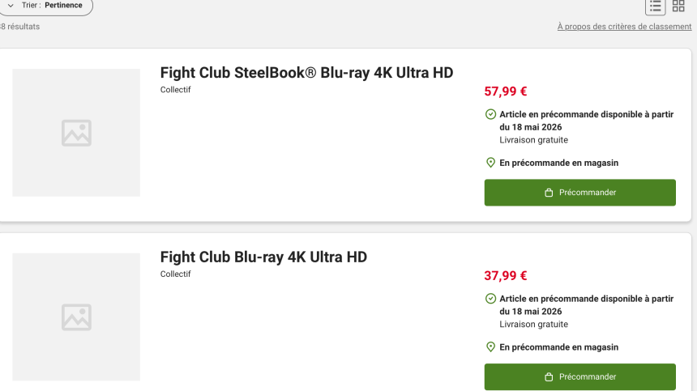The height and width of the screenshot is (391, 697).
Task: Click the shopping bag icon in first Précommander button
Action: click(549, 193)
